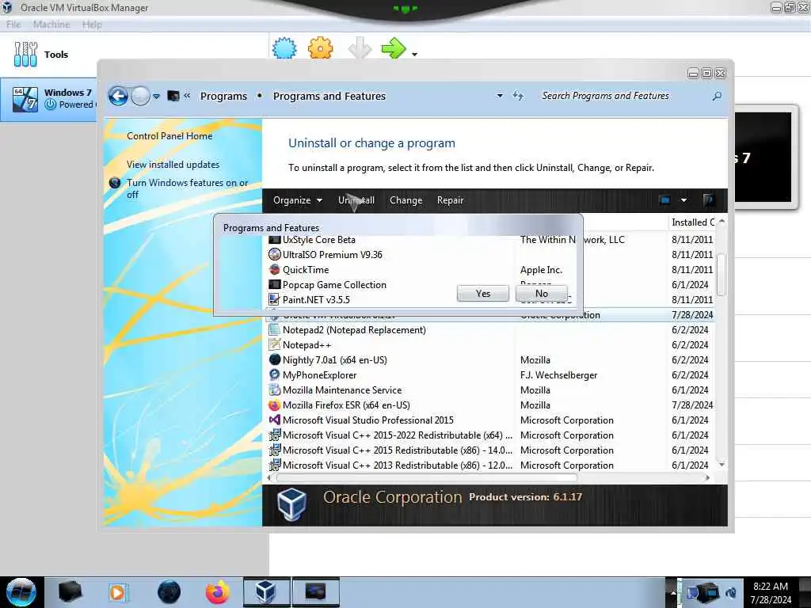The image size is (811, 608).
Task: Select the MyPhoneExplorer icon
Action: (x=275, y=374)
